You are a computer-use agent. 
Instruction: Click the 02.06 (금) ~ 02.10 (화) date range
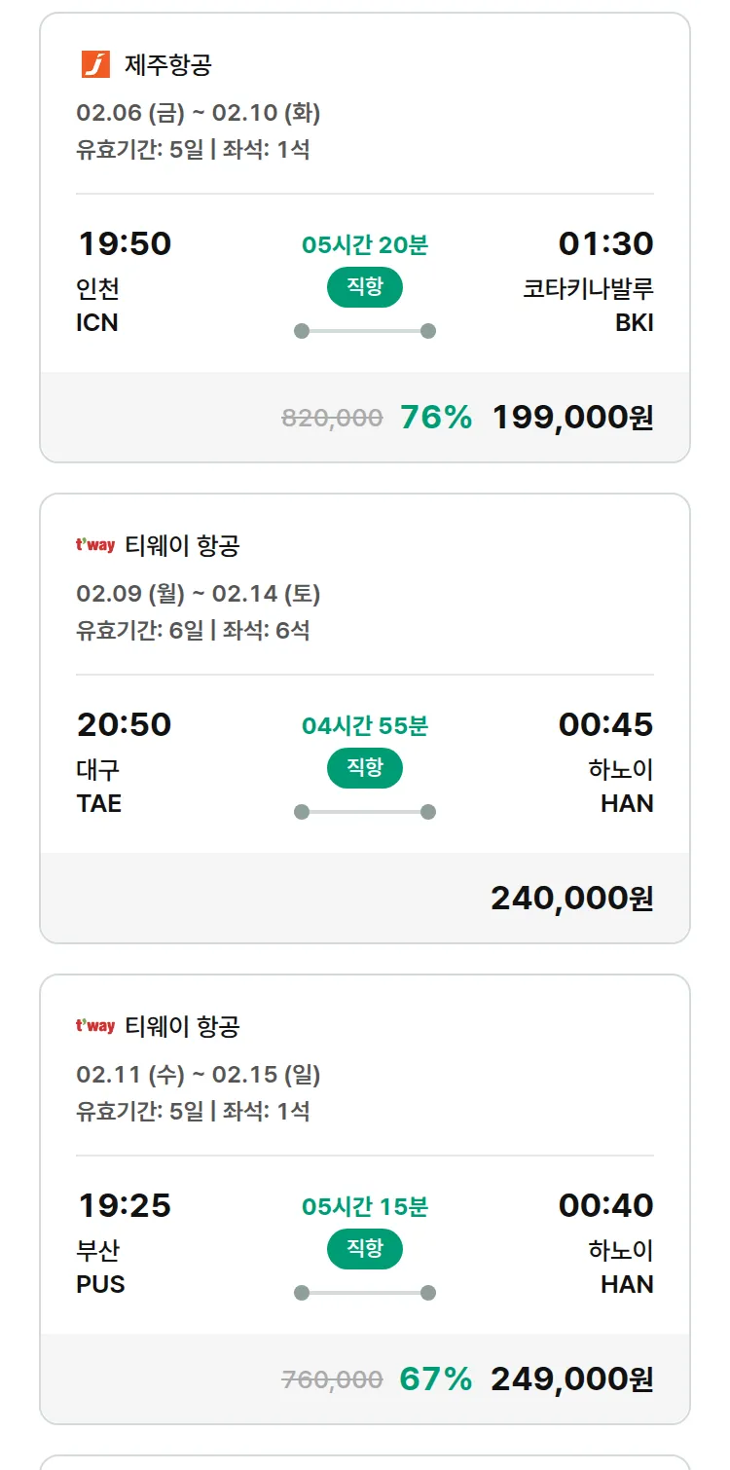(199, 113)
